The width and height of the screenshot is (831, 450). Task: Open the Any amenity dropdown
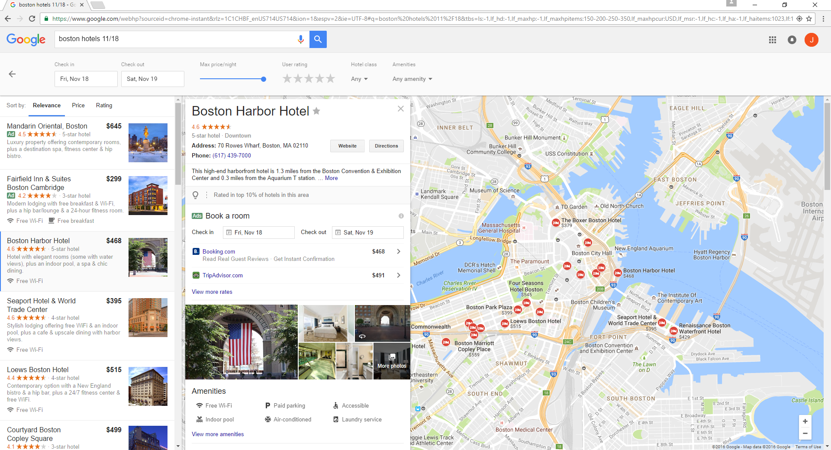412,79
